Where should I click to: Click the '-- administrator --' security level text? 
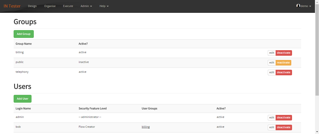[90, 117]
